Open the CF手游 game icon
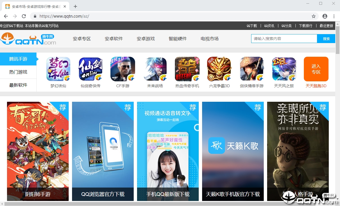 123,69
